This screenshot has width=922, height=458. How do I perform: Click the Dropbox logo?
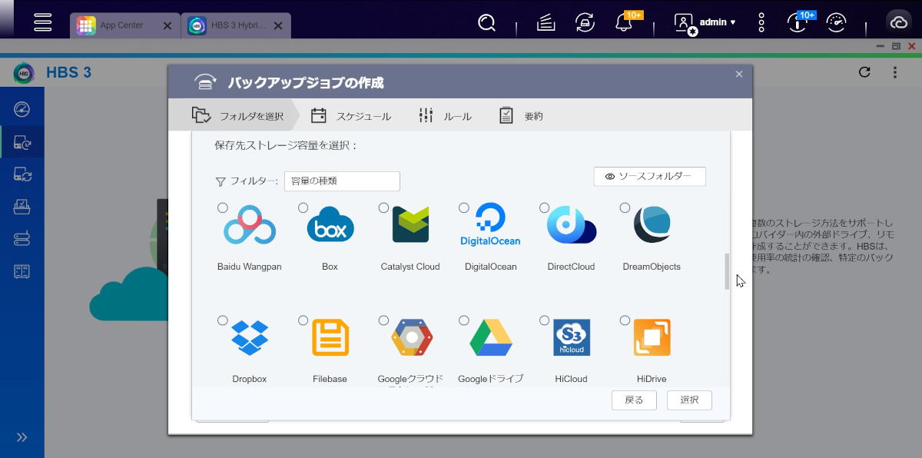coord(250,337)
